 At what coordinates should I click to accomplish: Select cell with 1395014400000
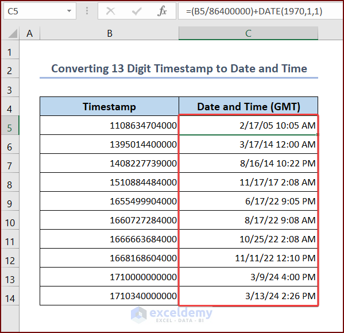pos(109,144)
